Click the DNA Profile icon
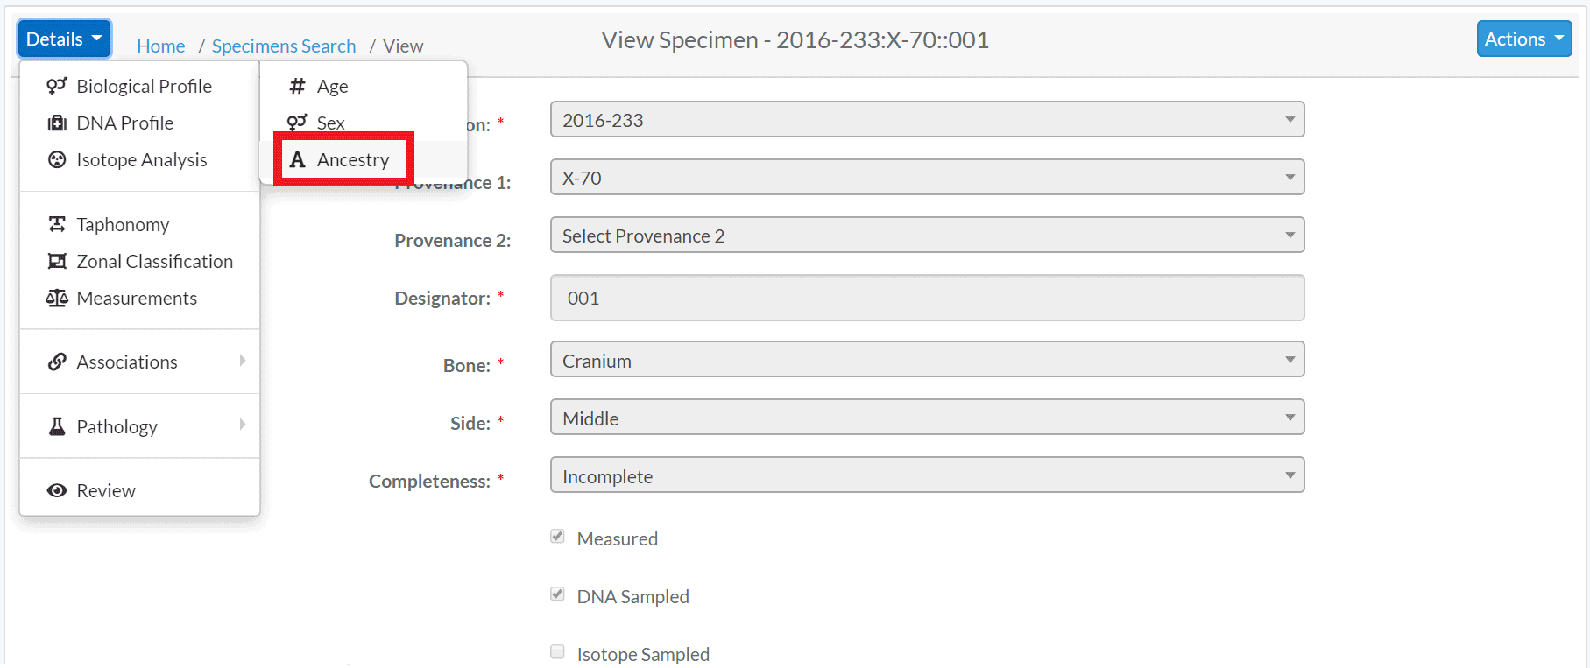Screen dimensions: 1590x668 pyautogui.click(x=57, y=123)
